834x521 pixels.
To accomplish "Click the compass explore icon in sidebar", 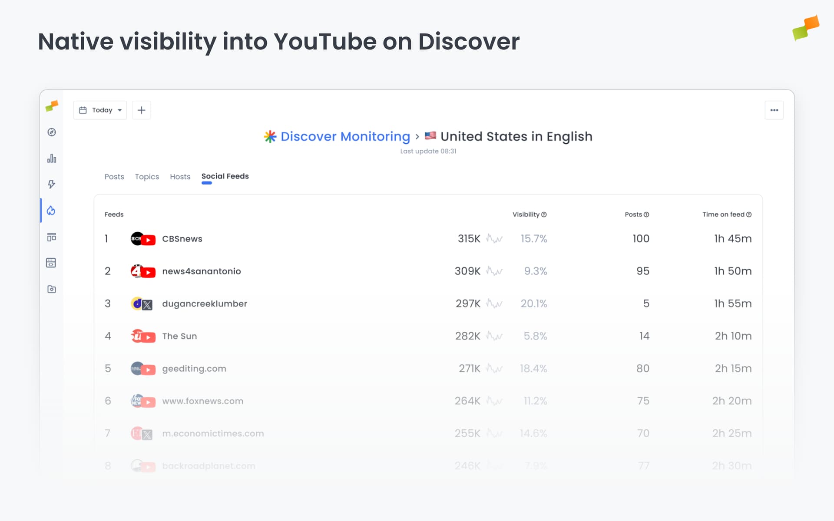I will (52, 132).
